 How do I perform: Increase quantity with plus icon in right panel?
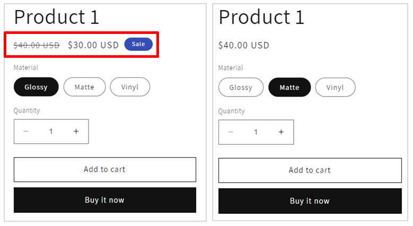[x=281, y=132]
